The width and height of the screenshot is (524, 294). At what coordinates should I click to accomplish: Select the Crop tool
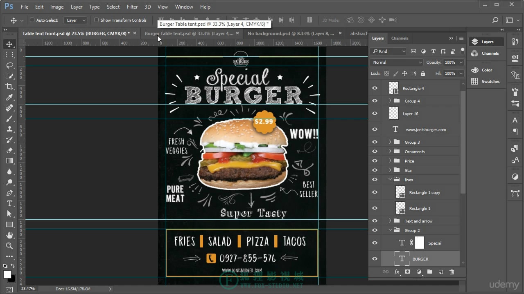[9, 87]
